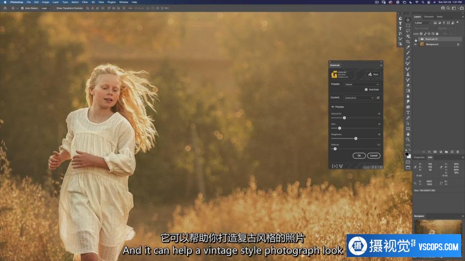465x261 pixels.
Task: Select the Move tool in the toolbar
Action: (x=408, y=20)
